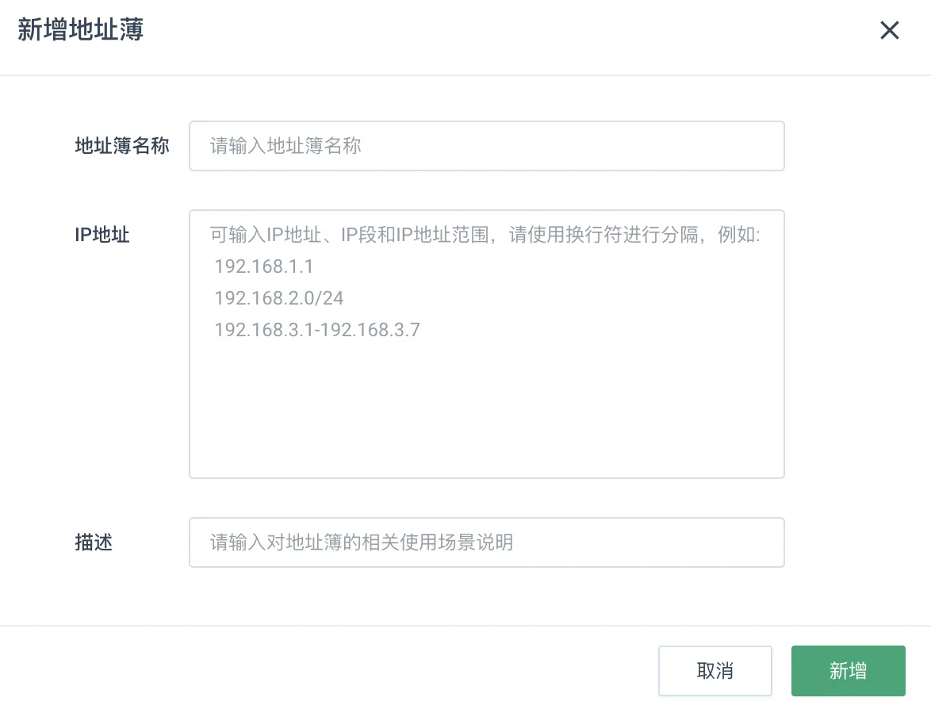
Task: Click the 取消 button
Action: click(715, 670)
